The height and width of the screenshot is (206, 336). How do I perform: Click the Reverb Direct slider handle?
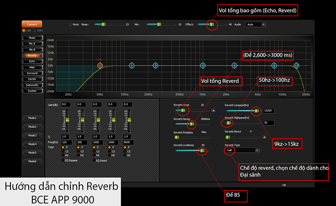click(x=228, y=137)
